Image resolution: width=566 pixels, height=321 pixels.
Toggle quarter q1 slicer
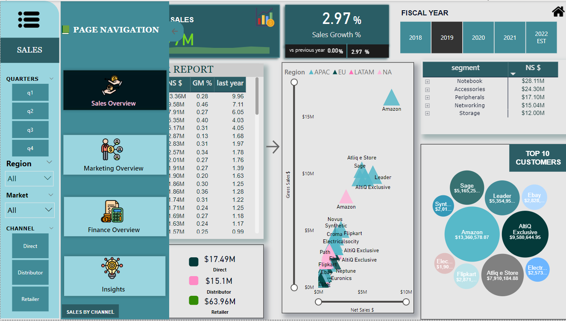(30, 93)
